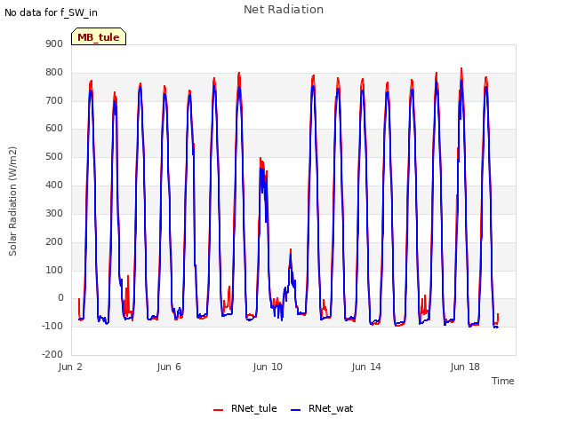Image resolution: width=569 pixels, height=426 pixels.
Task: Click the Jun 14 x-axis label
Action: pos(366,367)
